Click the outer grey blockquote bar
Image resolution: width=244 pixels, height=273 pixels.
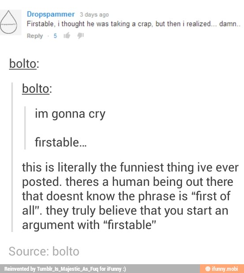point(12,157)
